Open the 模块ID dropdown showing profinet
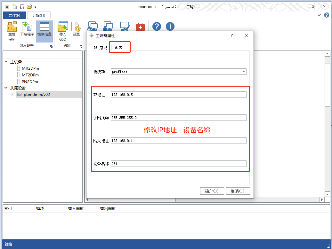The height and width of the screenshot is (249, 332). click(244, 72)
